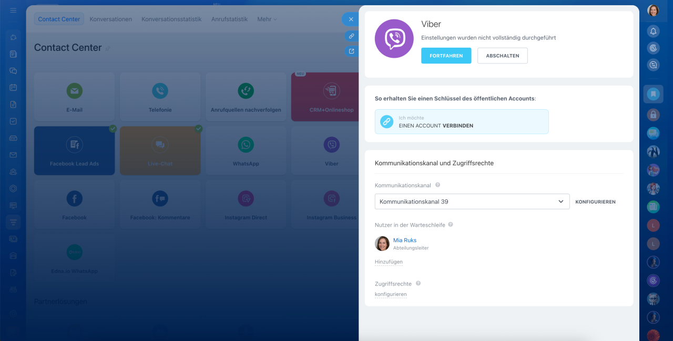Open the Facebook Lead Ads tile
The height and width of the screenshot is (341, 673).
pos(74,151)
